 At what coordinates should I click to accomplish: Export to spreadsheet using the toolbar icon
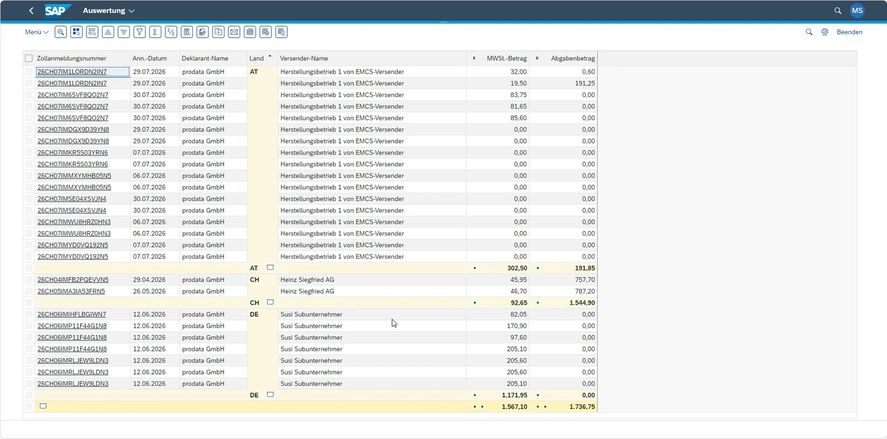coord(203,32)
